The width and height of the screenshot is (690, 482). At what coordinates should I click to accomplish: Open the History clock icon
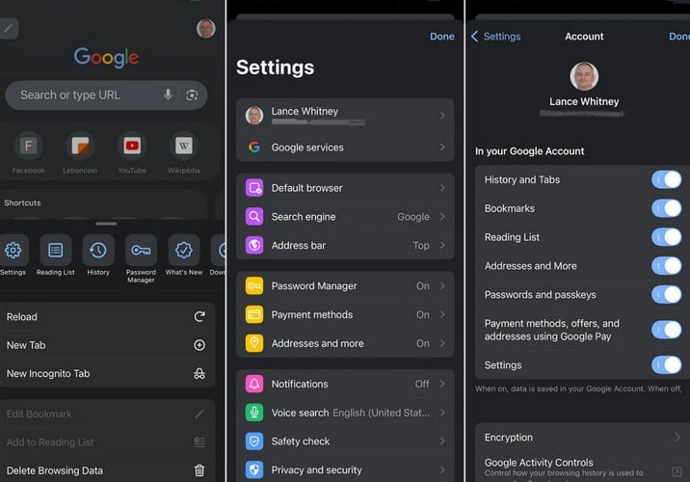[x=98, y=250]
